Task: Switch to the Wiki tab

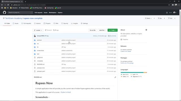Action: [56, 23]
